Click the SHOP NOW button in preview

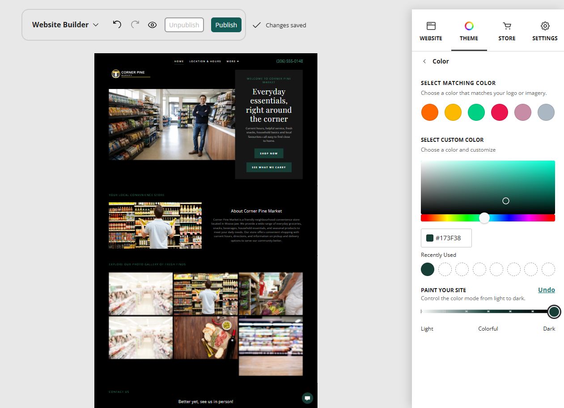pyautogui.click(x=269, y=153)
